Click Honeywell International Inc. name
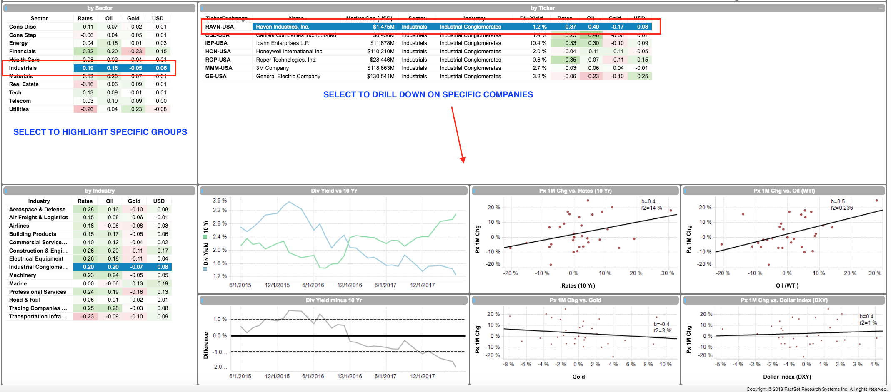The image size is (891, 392). (x=290, y=51)
